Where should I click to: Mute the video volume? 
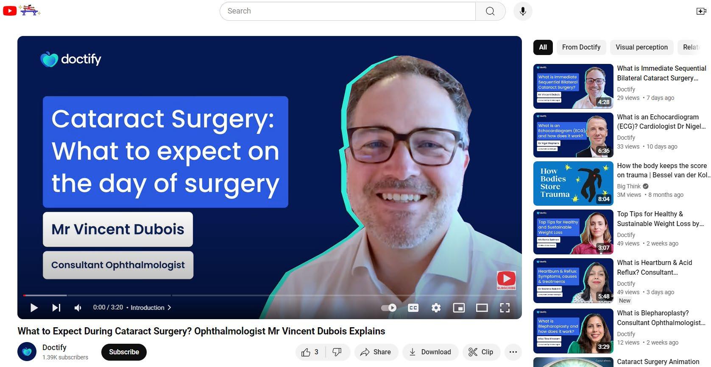pyautogui.click(x=78, y=308)
